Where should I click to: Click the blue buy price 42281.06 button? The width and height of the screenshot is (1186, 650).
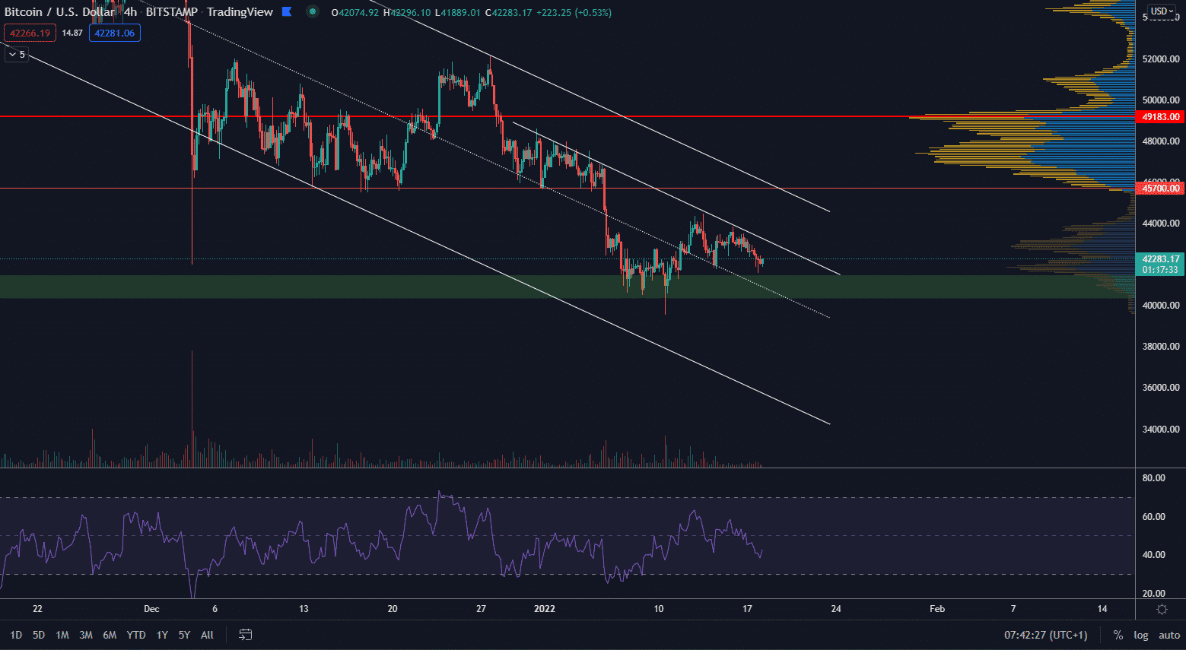115,33
